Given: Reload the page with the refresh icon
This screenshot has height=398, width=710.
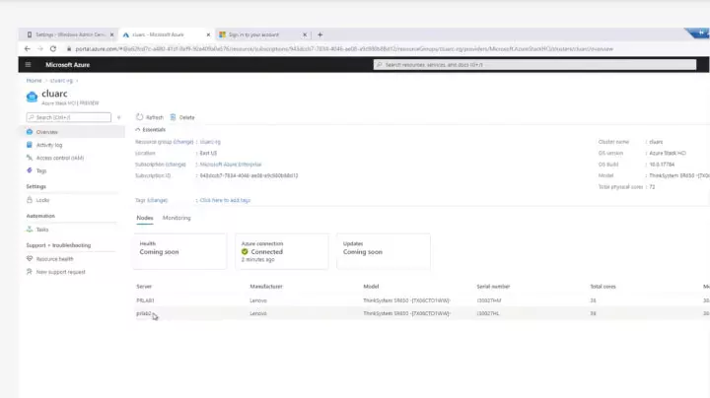Looking at the screenshot, I should [53, 49].
